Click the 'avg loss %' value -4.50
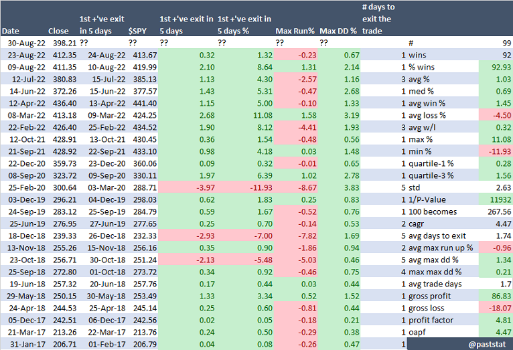Viewport: 513px width, 350px height. [502, 115]
